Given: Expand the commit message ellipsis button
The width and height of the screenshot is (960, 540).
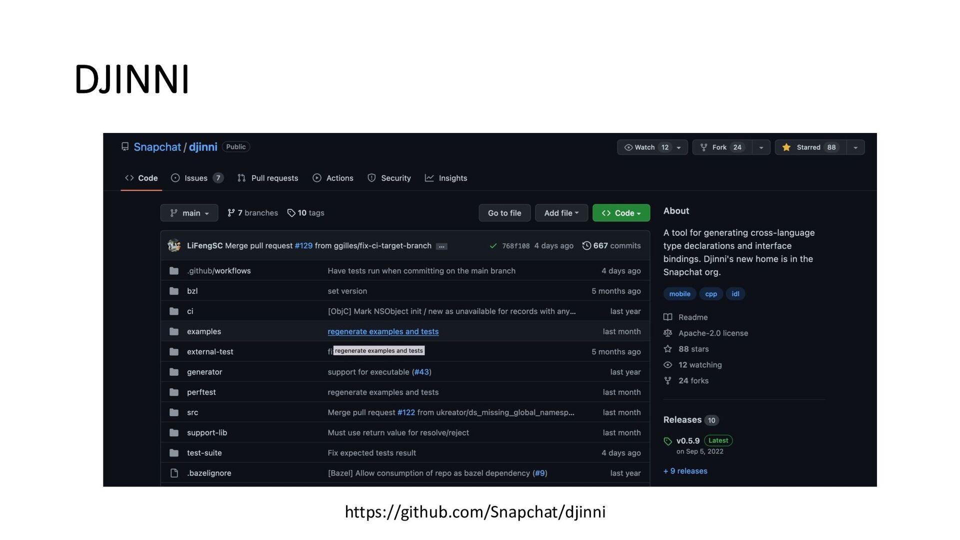Looking at the screenshot, I should pyautogui.click(x=441, y=246).
